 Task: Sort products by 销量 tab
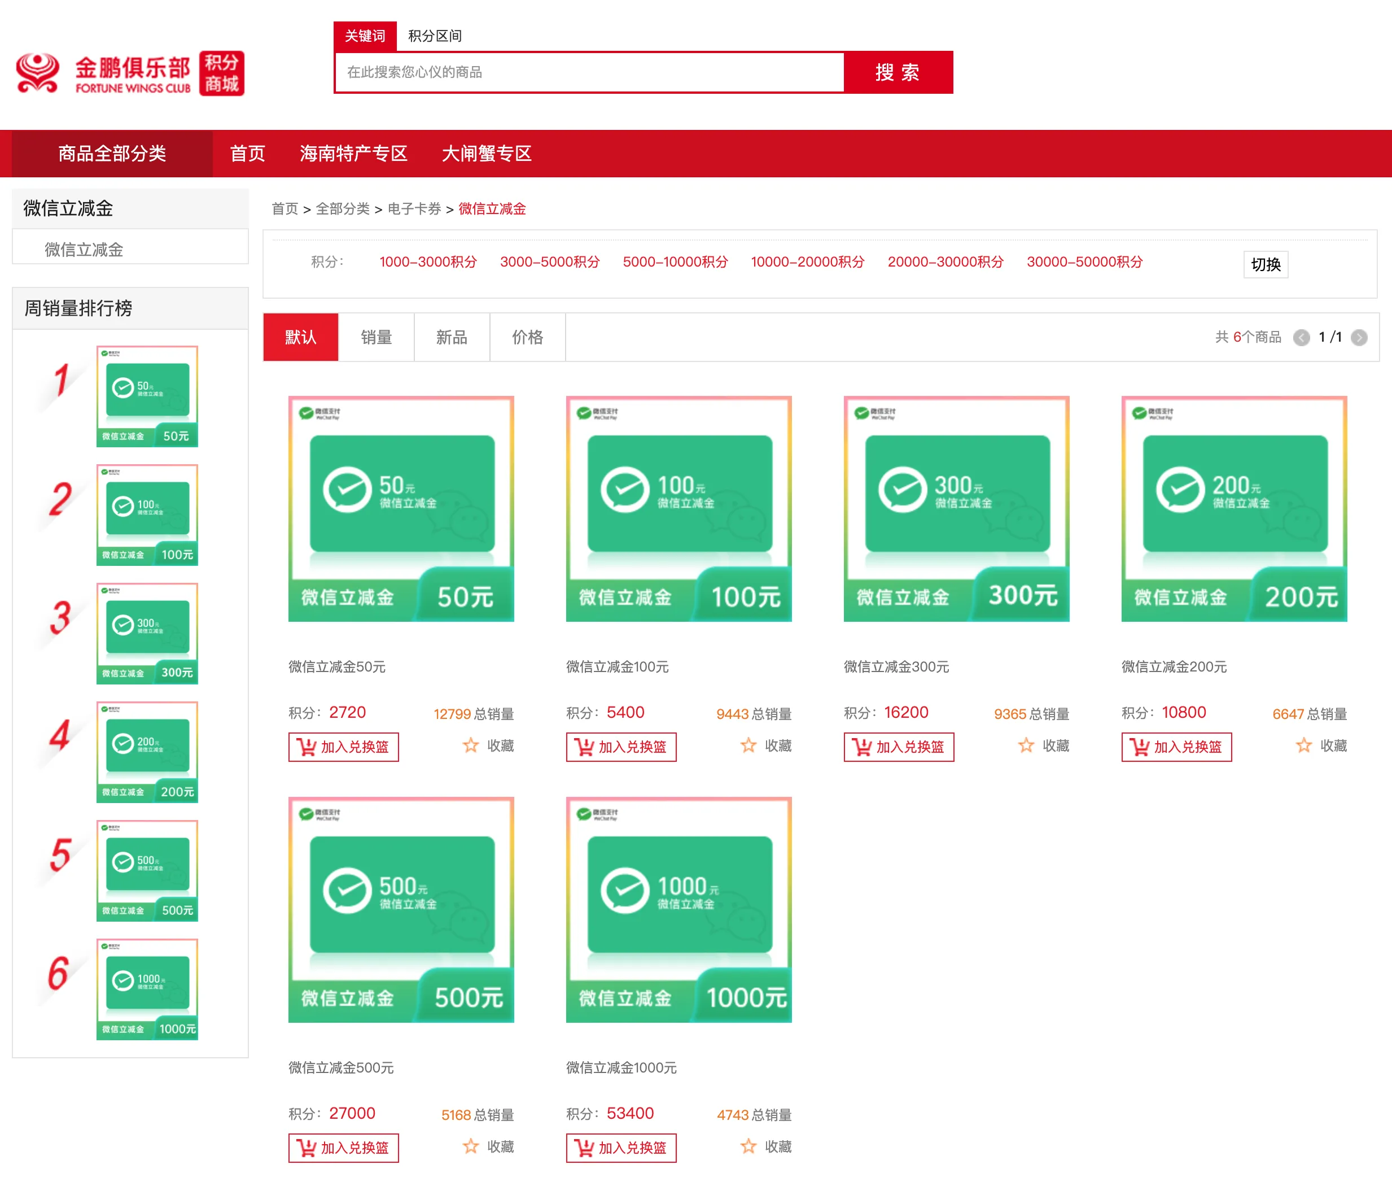point(376,337)
